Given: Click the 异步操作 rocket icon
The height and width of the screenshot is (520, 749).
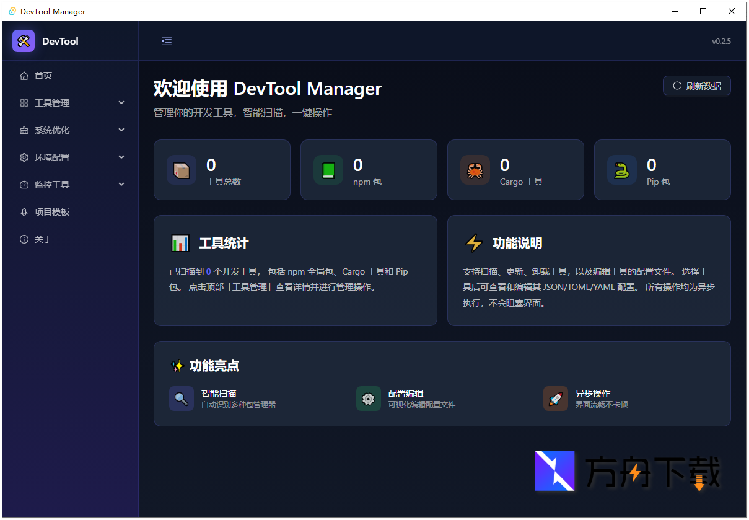Looking at the screenshot, I should click(556, 399).
